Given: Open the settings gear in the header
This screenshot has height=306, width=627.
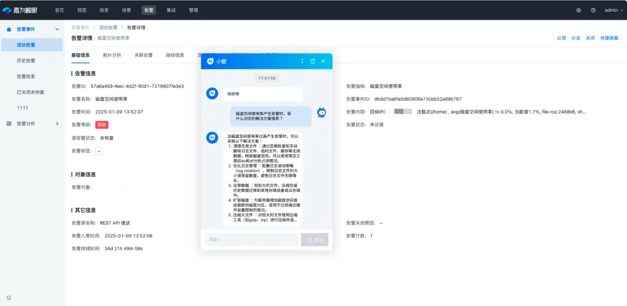Looking at the screenshot, I should pyautogui.click(x=578, y=10).
